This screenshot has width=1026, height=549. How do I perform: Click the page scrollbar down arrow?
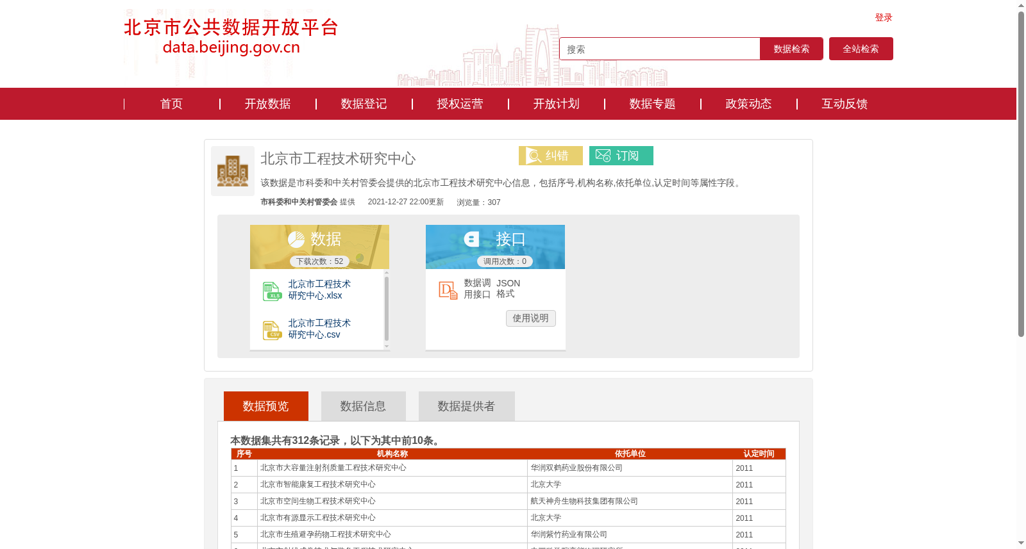[1021, 543]
